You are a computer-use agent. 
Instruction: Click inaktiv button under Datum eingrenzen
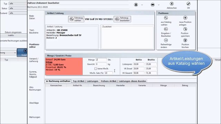13,35
